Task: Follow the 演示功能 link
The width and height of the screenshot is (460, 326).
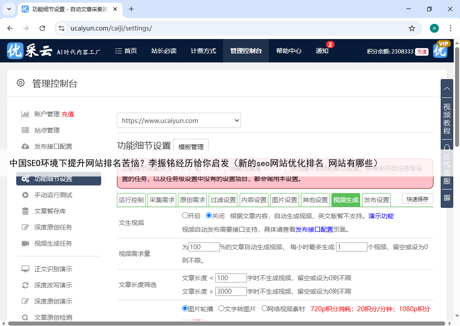Action: point(381,216)
